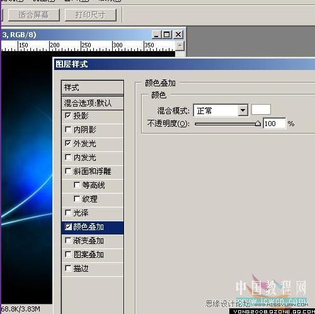Click the document size status 68.8K/3.83M

click(x=20, y=309)
